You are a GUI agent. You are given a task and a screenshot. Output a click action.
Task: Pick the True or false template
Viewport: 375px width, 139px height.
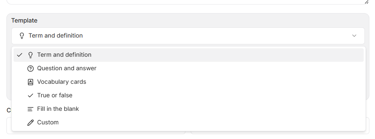pyautogui.click(x=188, y=95)
